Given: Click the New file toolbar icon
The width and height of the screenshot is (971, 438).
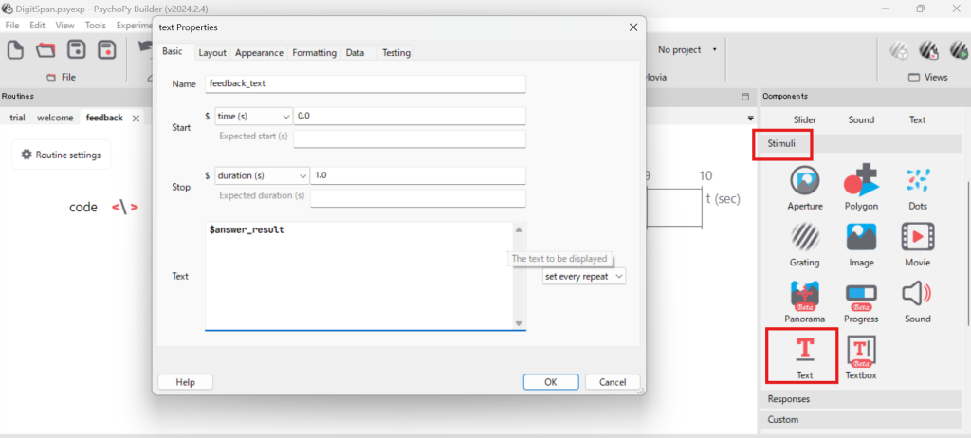Looking at the screenshot, I should click(16, 49).
